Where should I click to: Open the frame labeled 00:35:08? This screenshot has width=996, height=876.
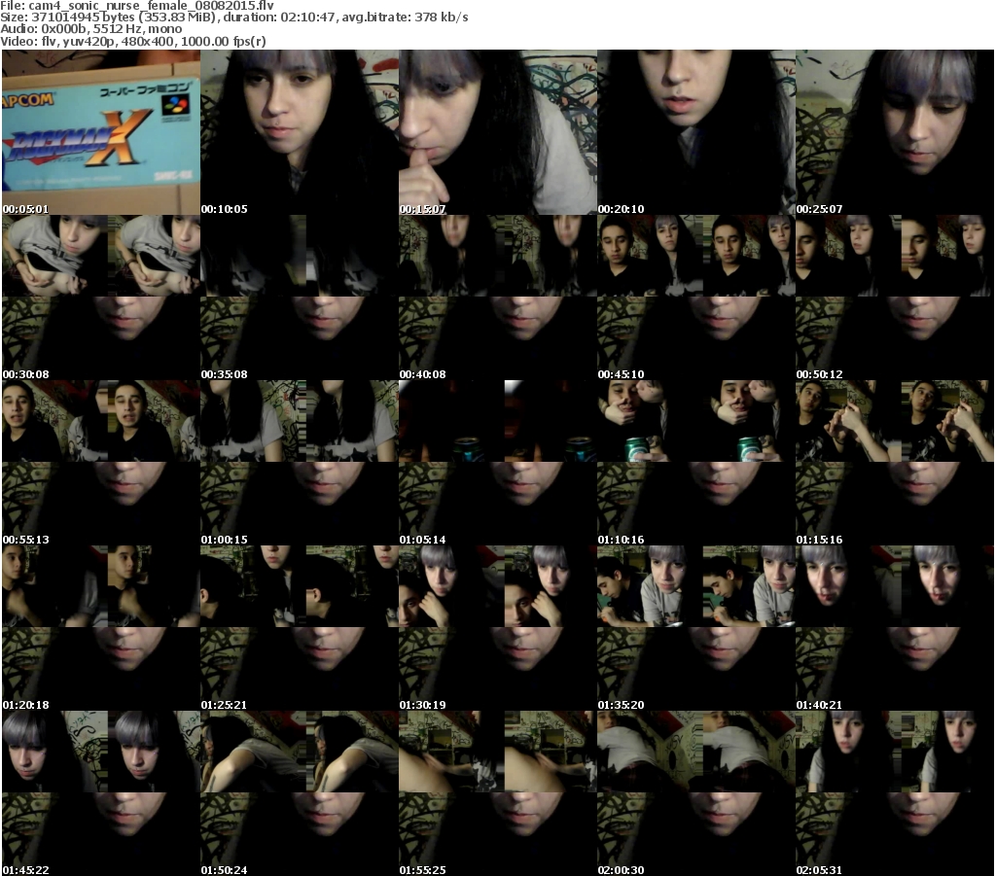tap(300, 298)
